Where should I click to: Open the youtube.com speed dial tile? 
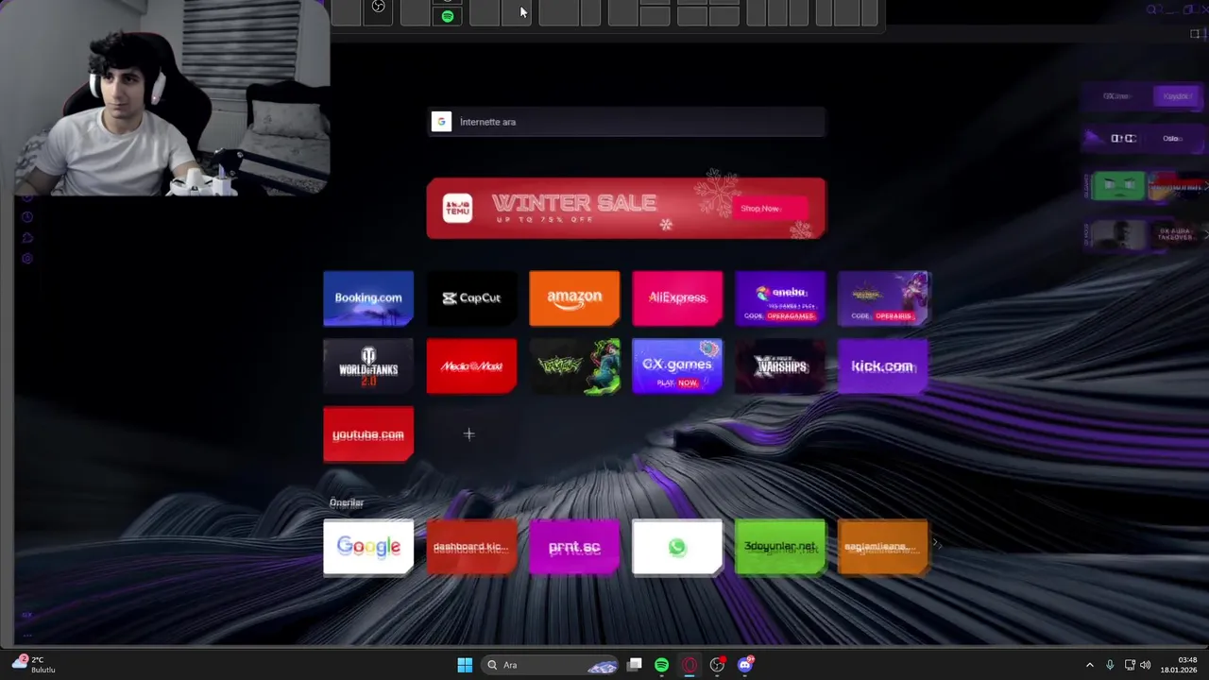coord(368,434)
